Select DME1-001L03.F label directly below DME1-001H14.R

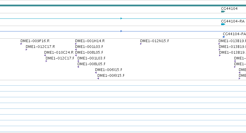(x=89, y=47)
